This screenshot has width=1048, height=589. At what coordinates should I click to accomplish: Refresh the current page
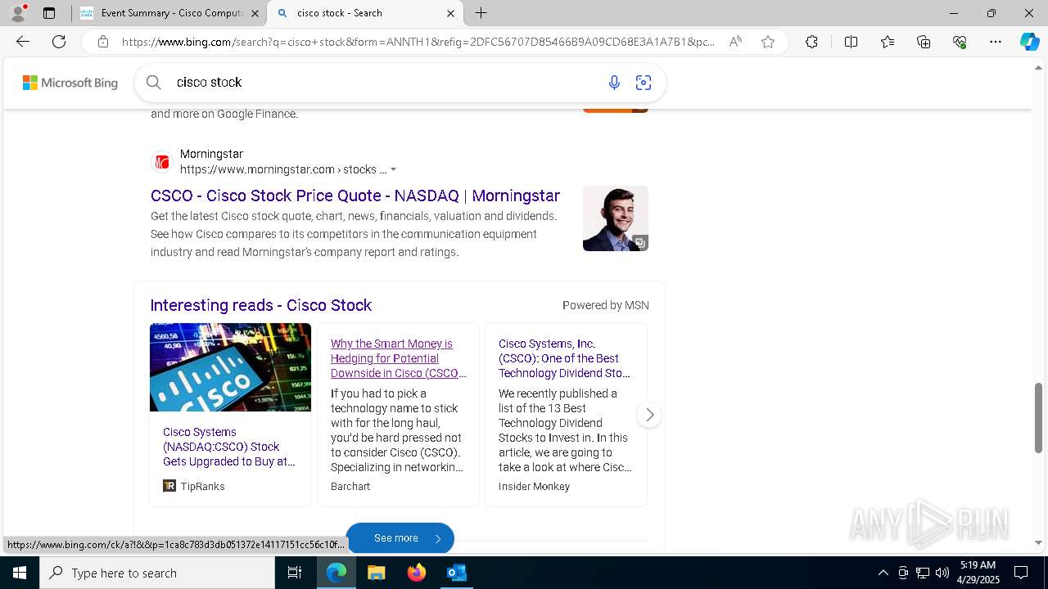click(x=59, y=42)
